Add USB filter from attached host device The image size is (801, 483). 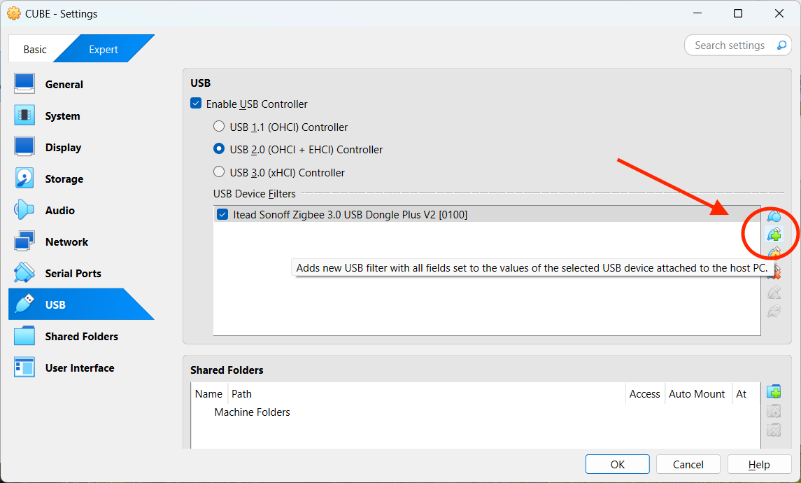point(774,235)
